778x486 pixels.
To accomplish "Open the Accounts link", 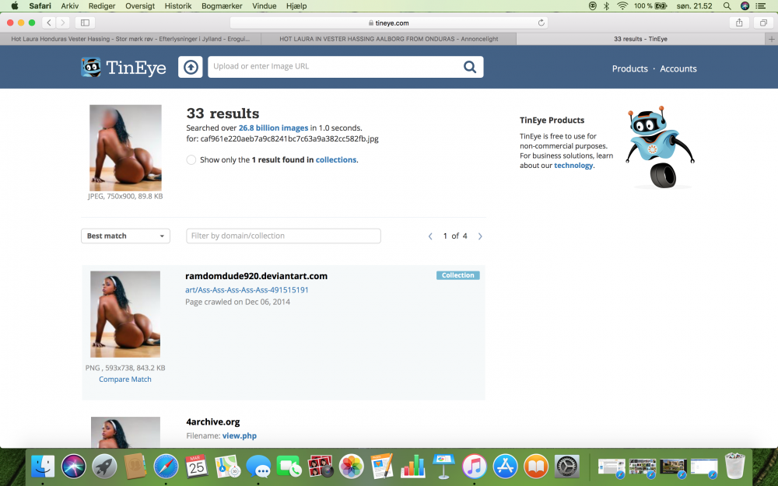I will (x=678, y=69).
